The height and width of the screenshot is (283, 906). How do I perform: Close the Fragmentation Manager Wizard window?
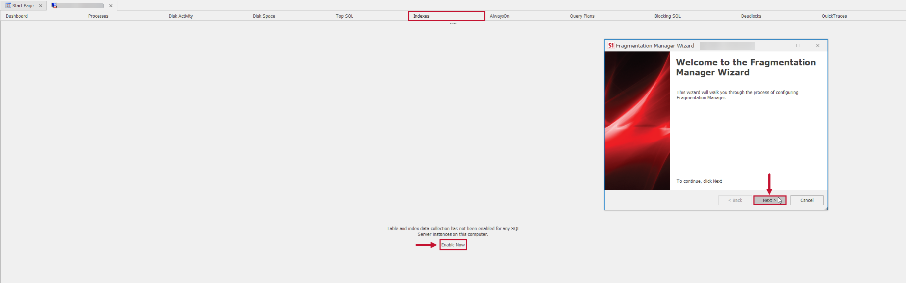(x=818, y=46)
